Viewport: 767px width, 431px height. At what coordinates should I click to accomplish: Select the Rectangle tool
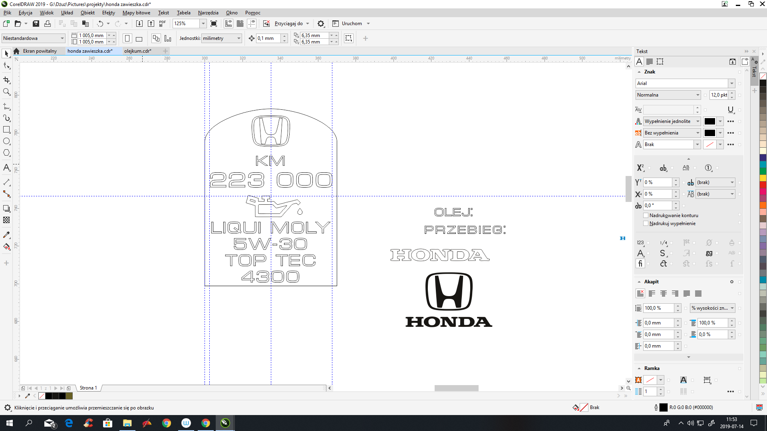(x=6, y=130)
